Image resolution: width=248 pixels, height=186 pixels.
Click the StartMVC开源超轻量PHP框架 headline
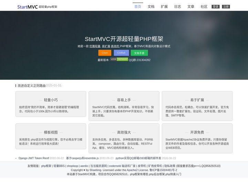pyautogui.click(x=124, y=39)
